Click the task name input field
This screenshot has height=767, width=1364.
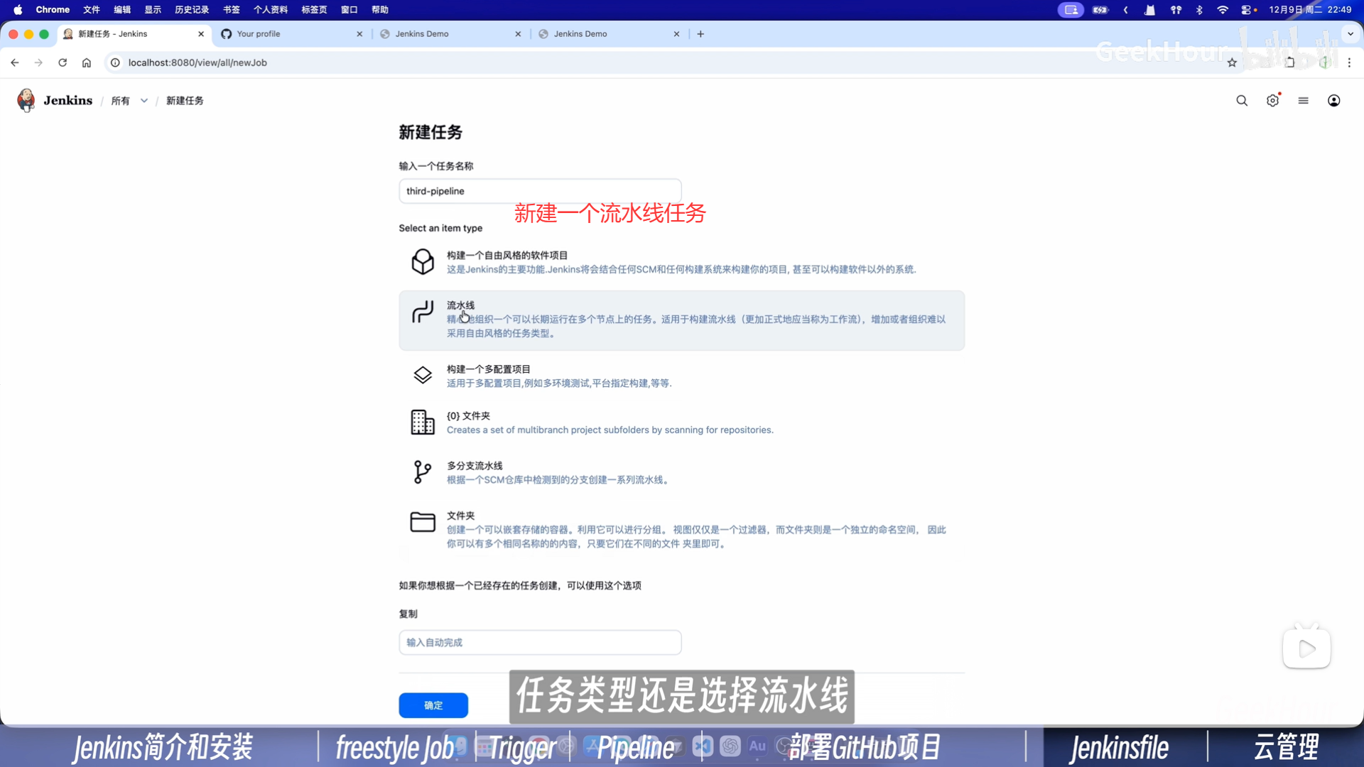(x=539, y=191)
